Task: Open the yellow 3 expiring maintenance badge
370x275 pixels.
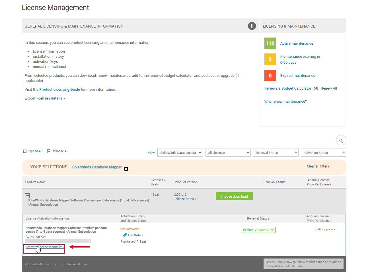Action: [270, 59]
